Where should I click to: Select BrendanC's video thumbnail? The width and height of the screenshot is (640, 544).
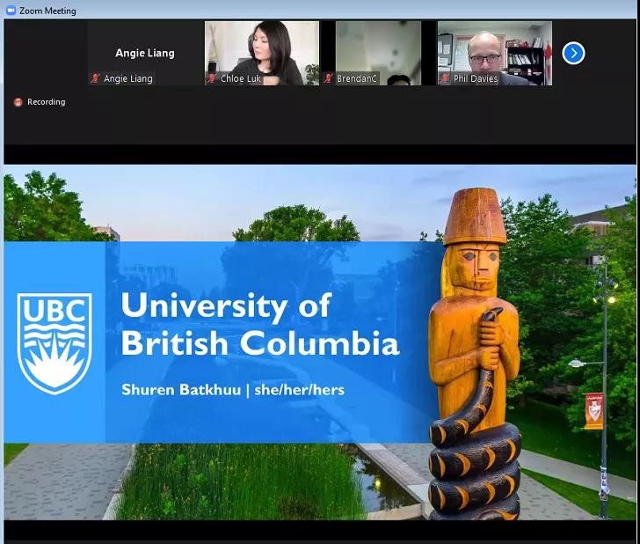(378, 53)
